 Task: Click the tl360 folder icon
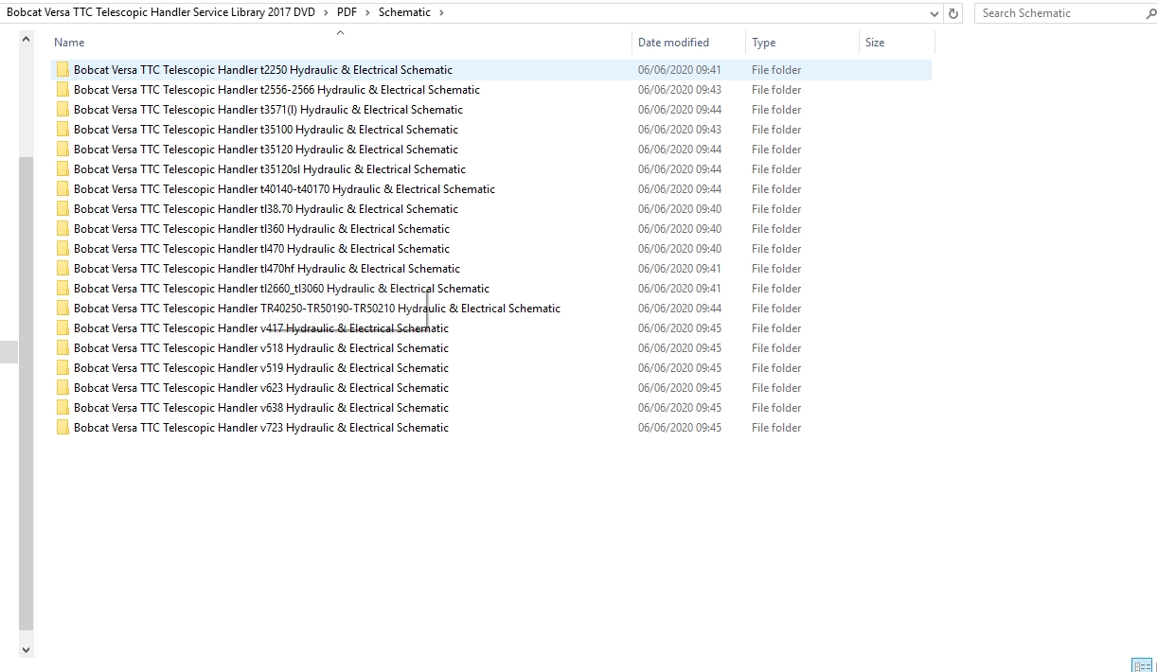click(x=62, y=229)
